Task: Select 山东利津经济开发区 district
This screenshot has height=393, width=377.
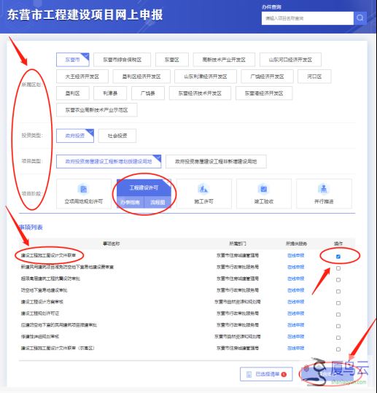Action: [206, 77]
